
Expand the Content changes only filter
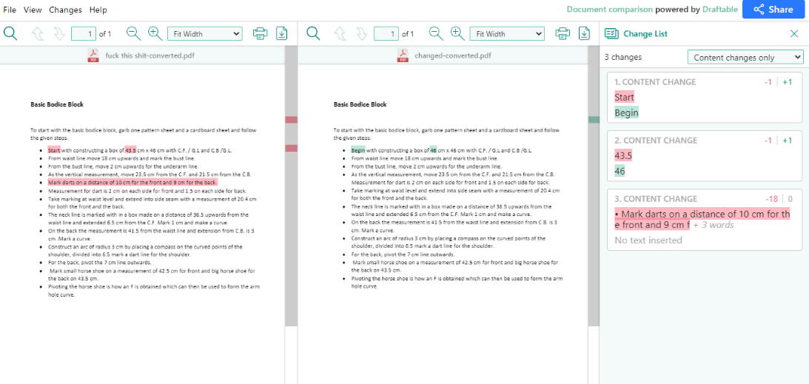[x=745, y=57]
